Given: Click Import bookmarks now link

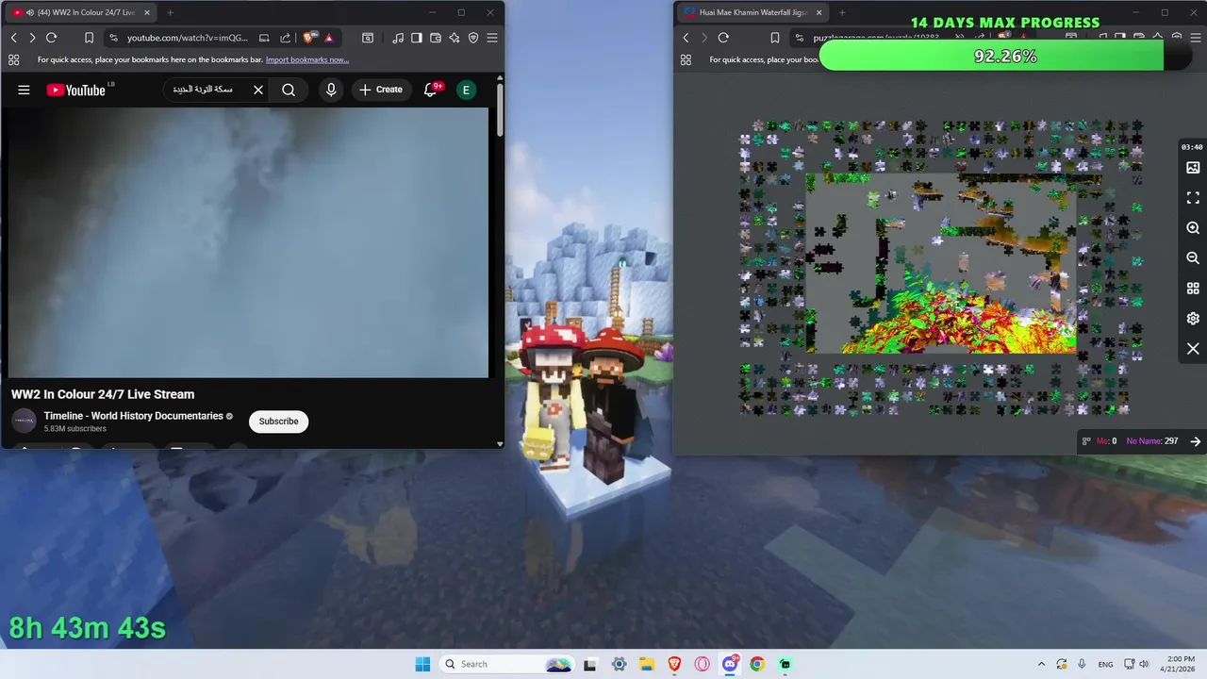Looking at the screenshot, I should click(x=307, y=59).
